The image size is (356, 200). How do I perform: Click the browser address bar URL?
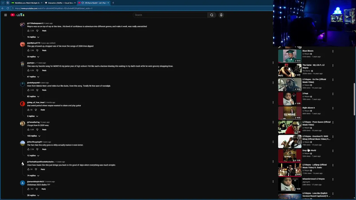[54, 8]
